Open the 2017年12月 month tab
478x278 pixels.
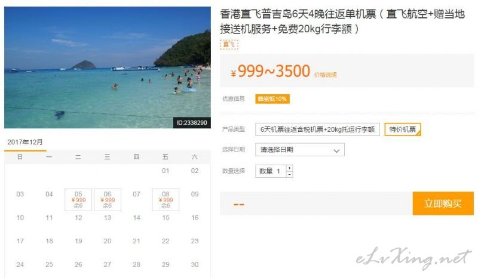[x=25, y=142]
